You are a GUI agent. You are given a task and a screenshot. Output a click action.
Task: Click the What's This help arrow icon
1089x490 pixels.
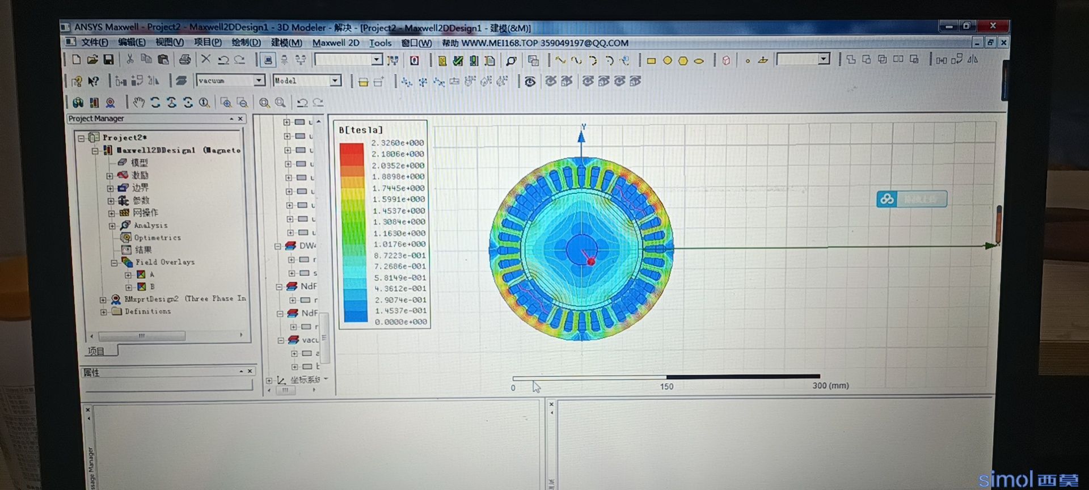pyautogui.click(x=93, y=81)
